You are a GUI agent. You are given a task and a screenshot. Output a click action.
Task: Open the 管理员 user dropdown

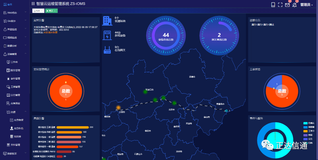(307, 5)
